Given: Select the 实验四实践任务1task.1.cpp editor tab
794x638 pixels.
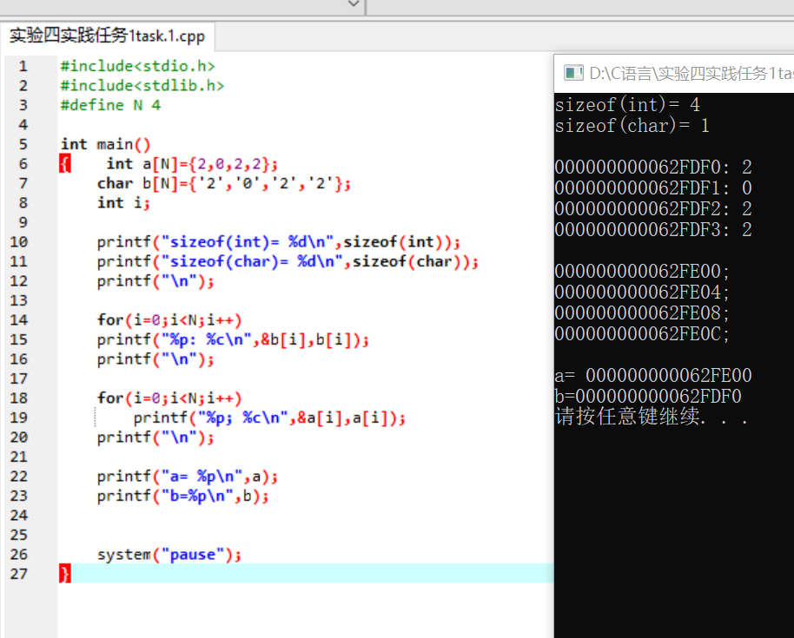Looking at the screenshot, I should 107,36.
